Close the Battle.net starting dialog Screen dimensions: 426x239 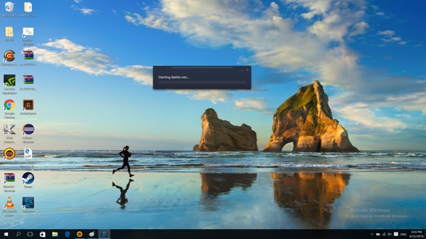click(x=247, y=70)
